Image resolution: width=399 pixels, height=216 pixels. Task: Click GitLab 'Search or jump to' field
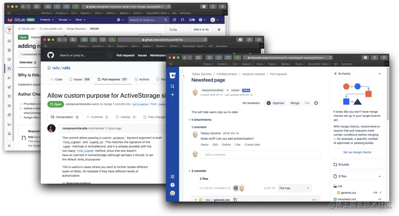[148, 20]
